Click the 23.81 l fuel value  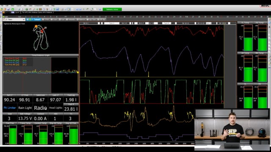[71, 109]
